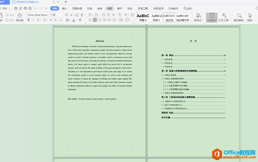258x162 pixels.
Task: Expand the numbered list dropdown
Action: click(x=99, y=15)
